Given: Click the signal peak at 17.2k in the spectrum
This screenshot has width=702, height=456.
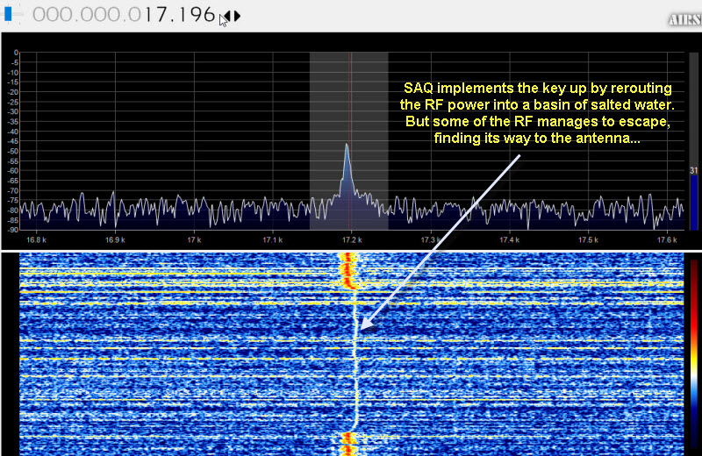Looking at the screenshot, I should [x=347, y=149].
